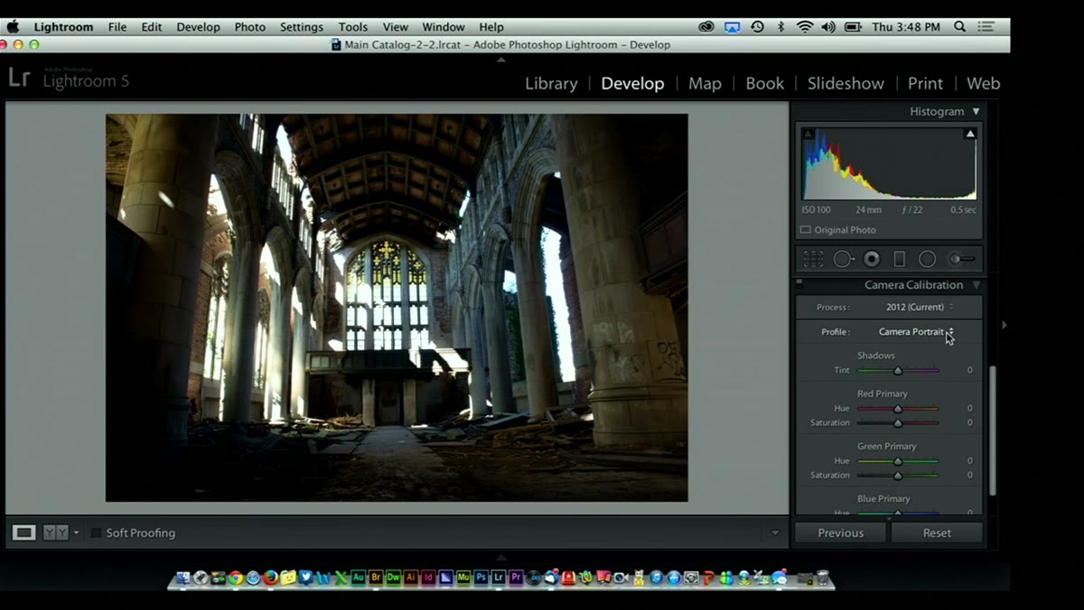The width and height of the screenshot is (1084, 610).
Task: Open the Print module
Action: pyautogui.click(x=925, y=83)
